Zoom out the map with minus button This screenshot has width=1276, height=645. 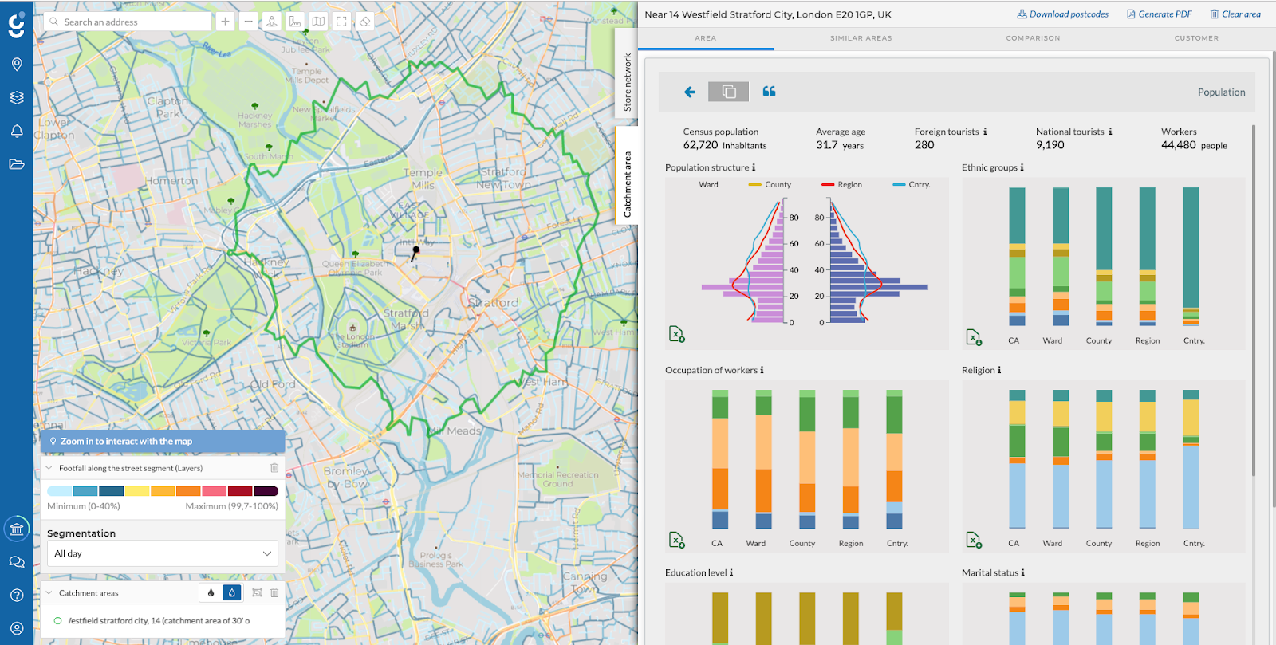pyautogui.click(x=249, y=22)
